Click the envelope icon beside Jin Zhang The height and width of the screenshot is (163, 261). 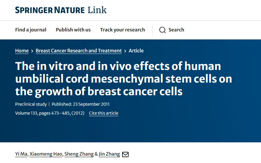(125, 154)
